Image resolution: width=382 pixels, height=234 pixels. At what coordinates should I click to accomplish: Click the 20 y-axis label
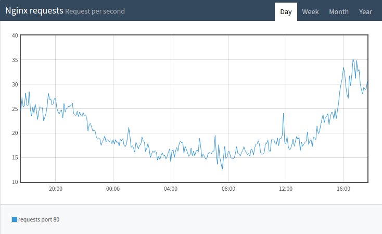[15, 133]
